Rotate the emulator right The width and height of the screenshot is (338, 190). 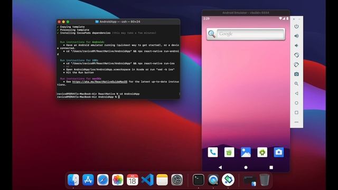[296, 64]
